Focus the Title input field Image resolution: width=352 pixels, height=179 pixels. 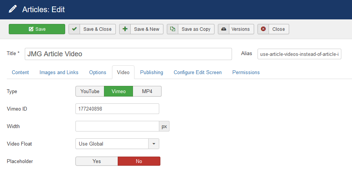point(128,54)
